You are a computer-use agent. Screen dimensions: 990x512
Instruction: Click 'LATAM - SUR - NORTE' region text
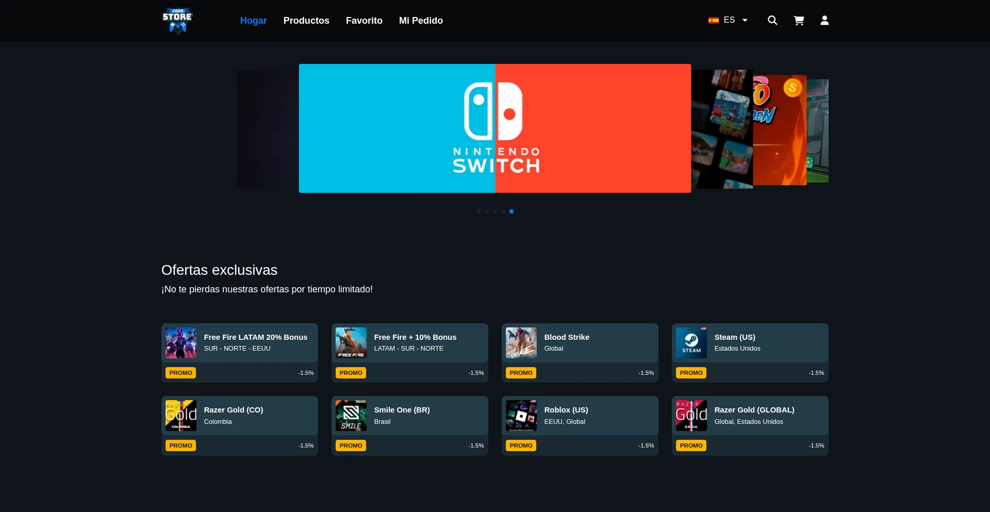click(409, 349)
